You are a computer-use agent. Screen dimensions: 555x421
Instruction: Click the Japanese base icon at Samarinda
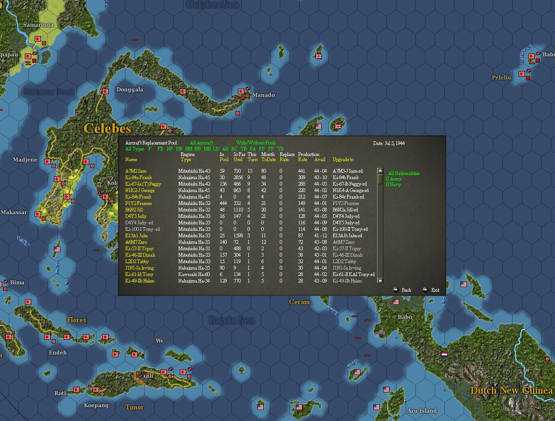pyautogui.click(x=38, y=38)
